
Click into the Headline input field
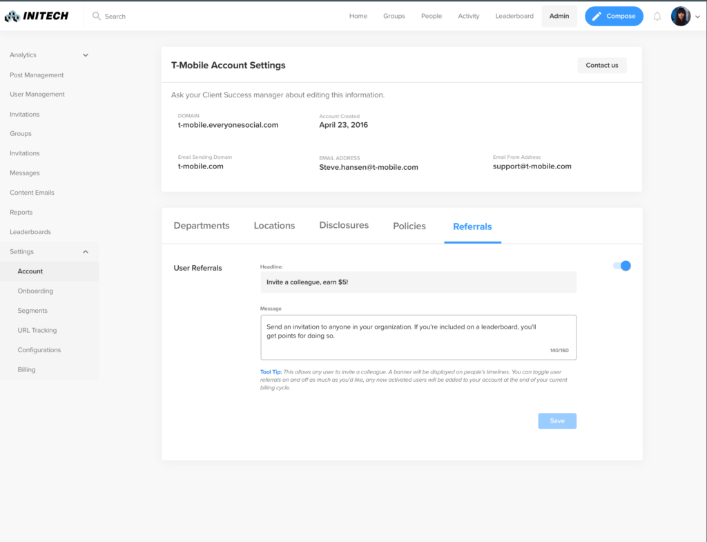tap(418, 282)
